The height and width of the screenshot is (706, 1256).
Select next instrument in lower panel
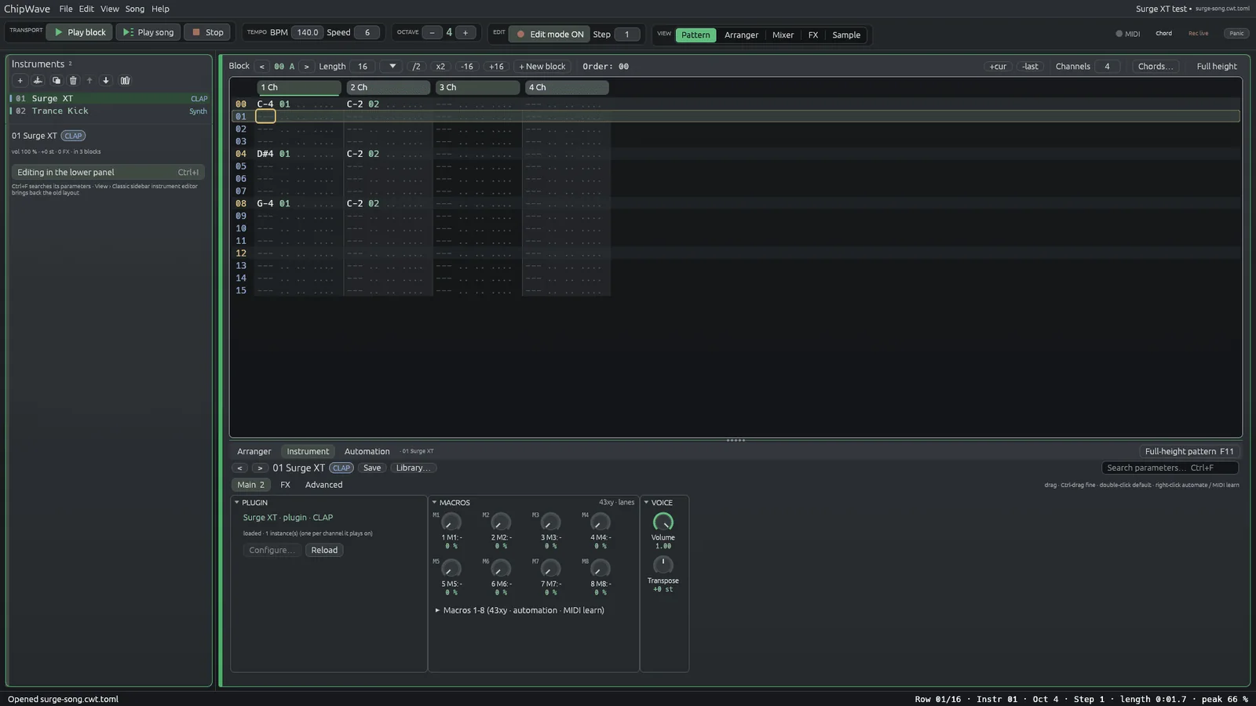[x=260, y=468]
